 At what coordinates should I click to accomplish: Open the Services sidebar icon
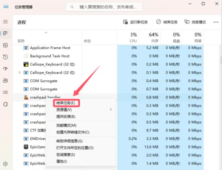5,104
